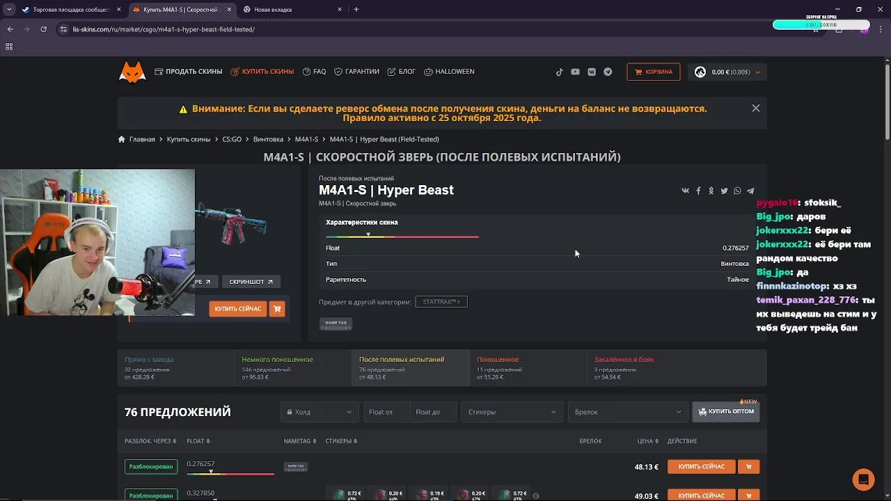The image size is (891, 501).
Task: Buy now the 48.13 € offer
Action: [x=702, y=467]
